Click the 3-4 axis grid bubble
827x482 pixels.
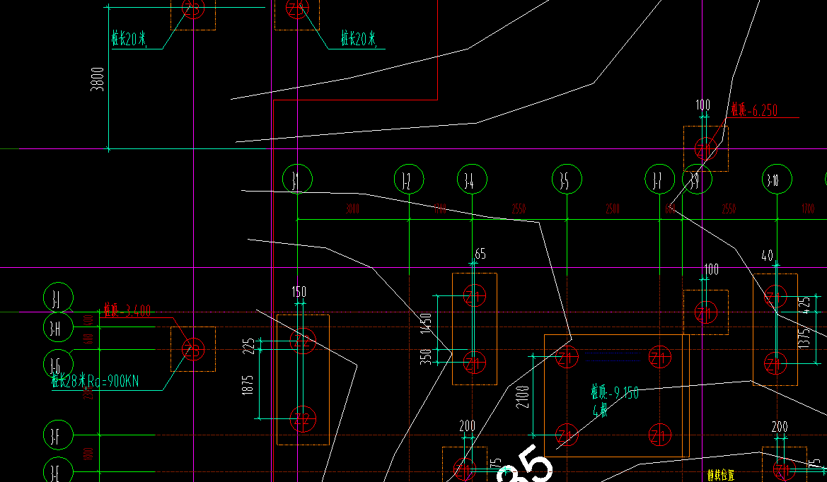pyautogui.click(x=472, y=180)
